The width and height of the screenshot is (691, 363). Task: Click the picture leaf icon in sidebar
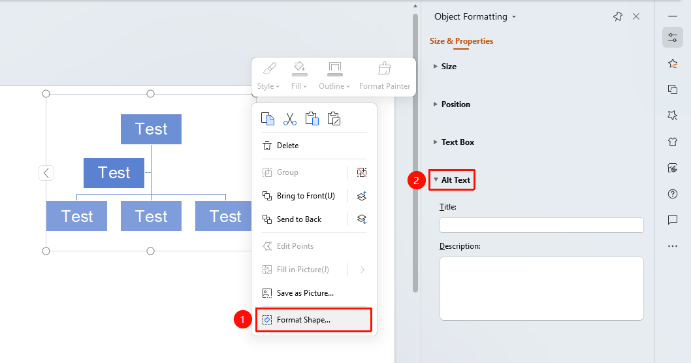pyautogui.click(x=673, y=168)
